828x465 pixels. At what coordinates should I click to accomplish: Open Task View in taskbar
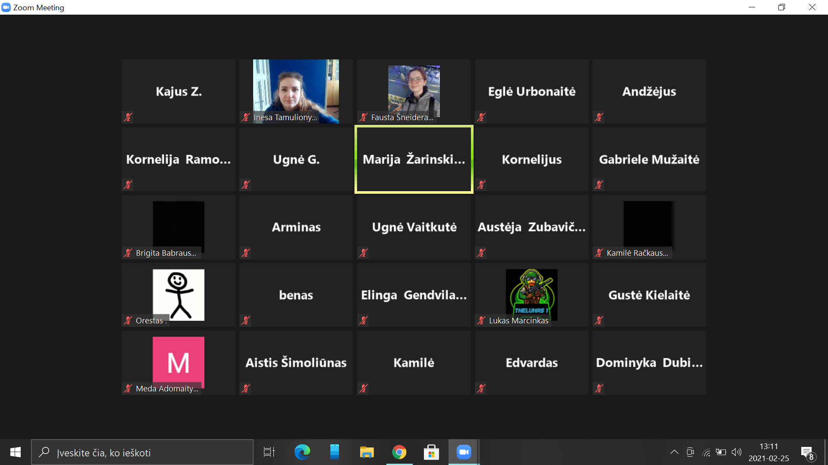click(269, 452)
